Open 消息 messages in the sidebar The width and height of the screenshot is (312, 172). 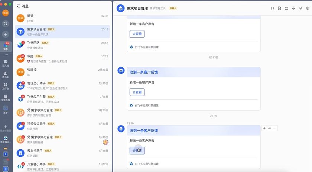pyautogui.click(x=6, y=46)
